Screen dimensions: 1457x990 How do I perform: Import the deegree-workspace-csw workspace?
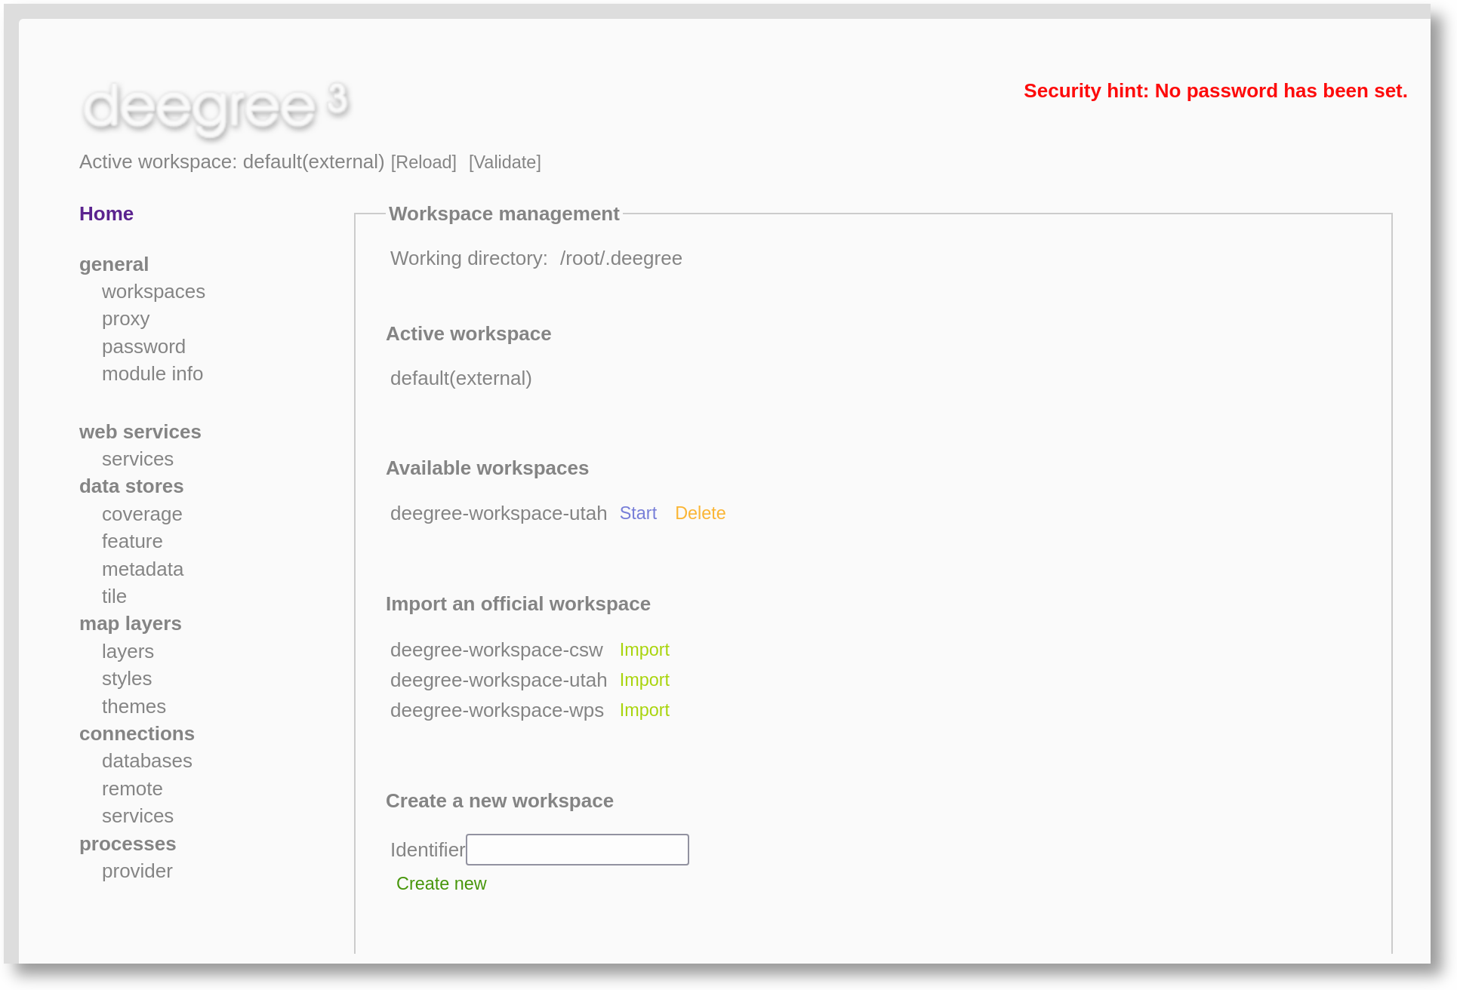(644, 650)
